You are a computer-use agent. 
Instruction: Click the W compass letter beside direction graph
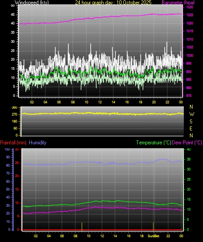point(192,114)
